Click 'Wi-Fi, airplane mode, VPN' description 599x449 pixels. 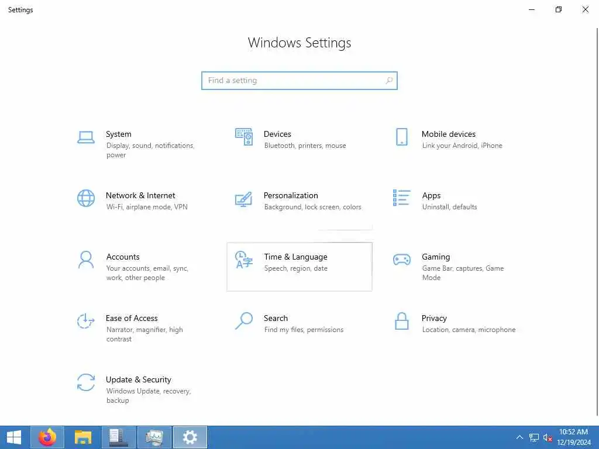(147, 207)
